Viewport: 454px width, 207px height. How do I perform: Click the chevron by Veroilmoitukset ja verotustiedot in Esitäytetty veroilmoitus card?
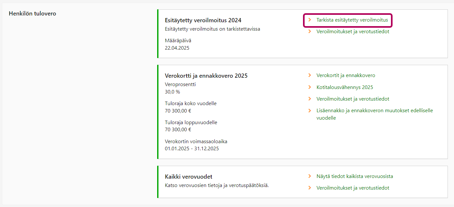coord(310,32)
